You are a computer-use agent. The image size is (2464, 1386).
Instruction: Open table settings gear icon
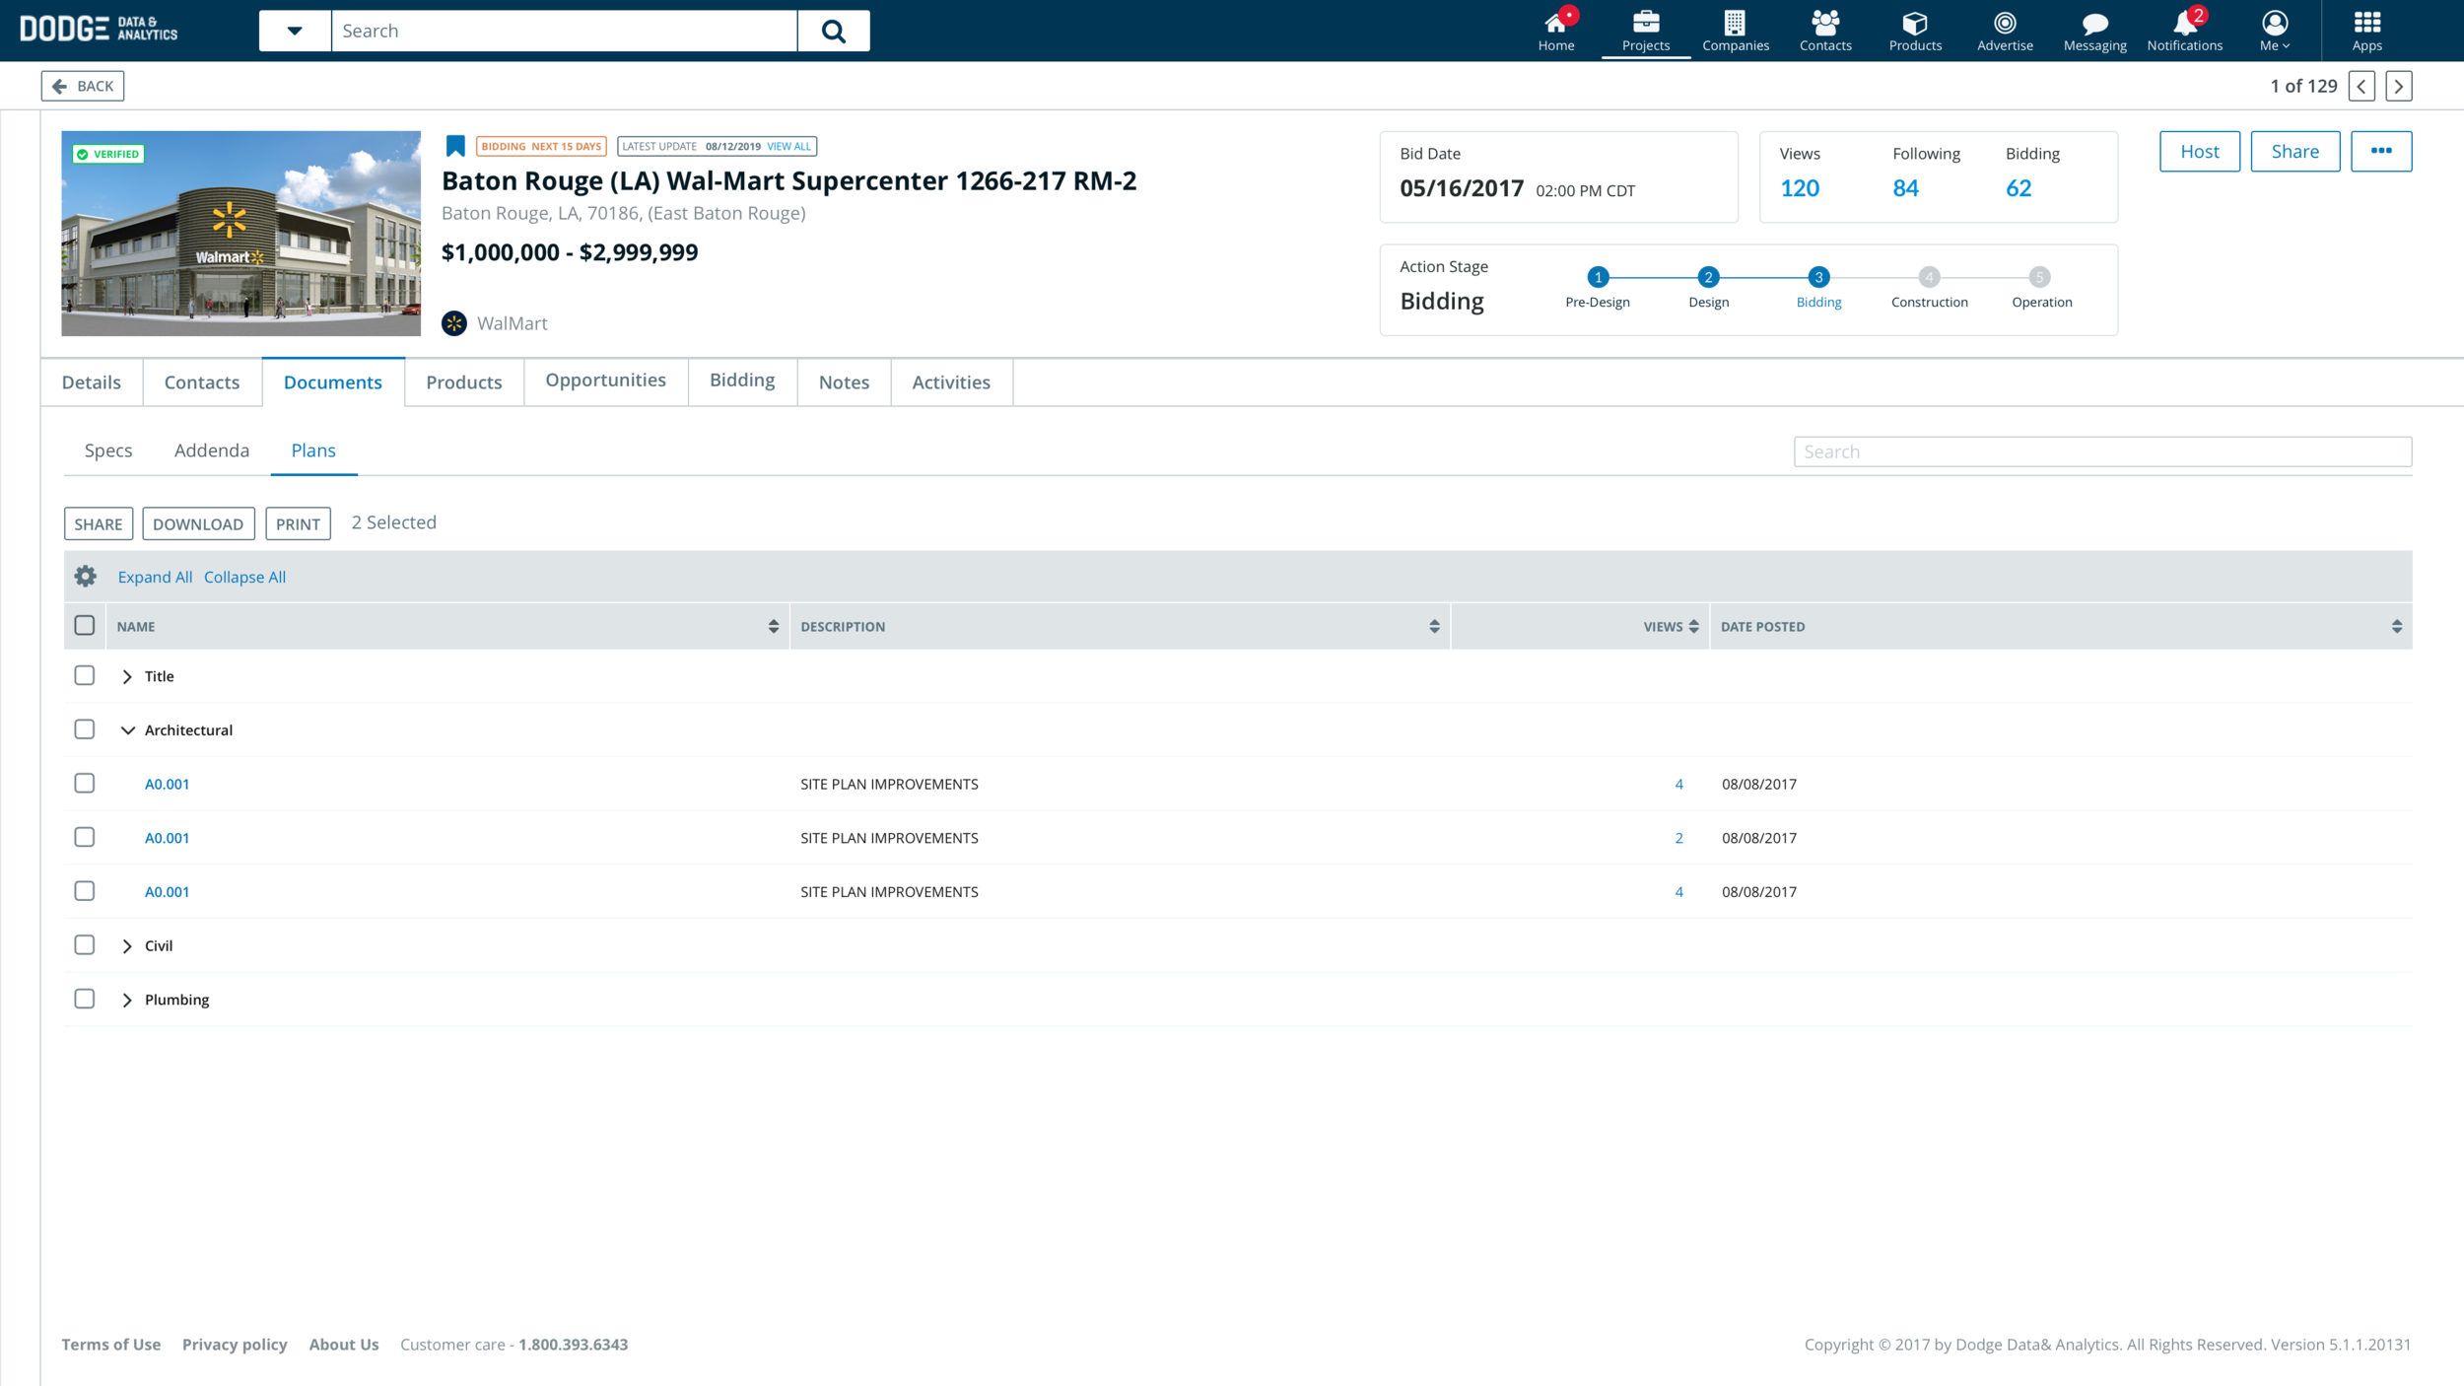point(86,577)
